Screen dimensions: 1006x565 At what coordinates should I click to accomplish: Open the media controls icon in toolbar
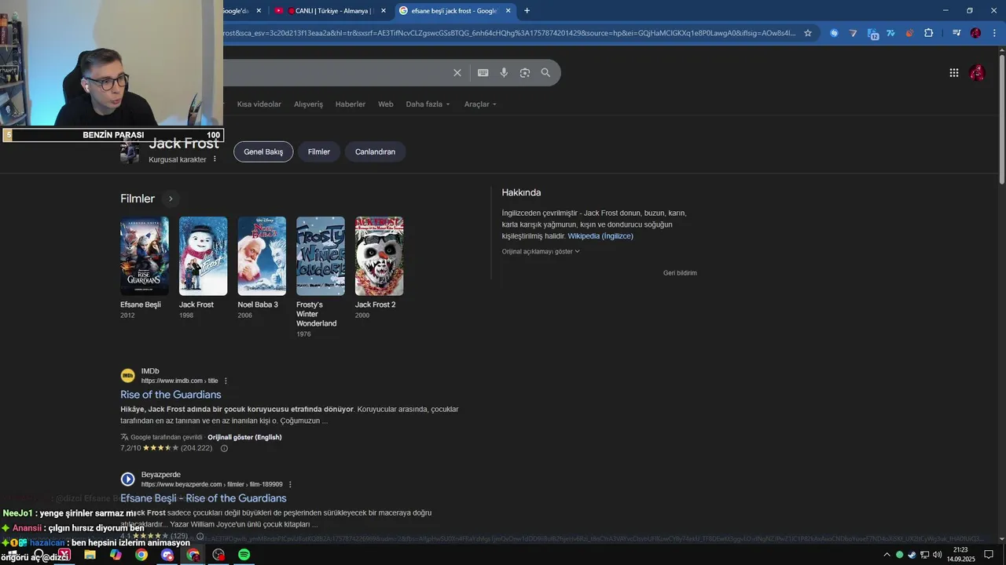coord(956,33)
